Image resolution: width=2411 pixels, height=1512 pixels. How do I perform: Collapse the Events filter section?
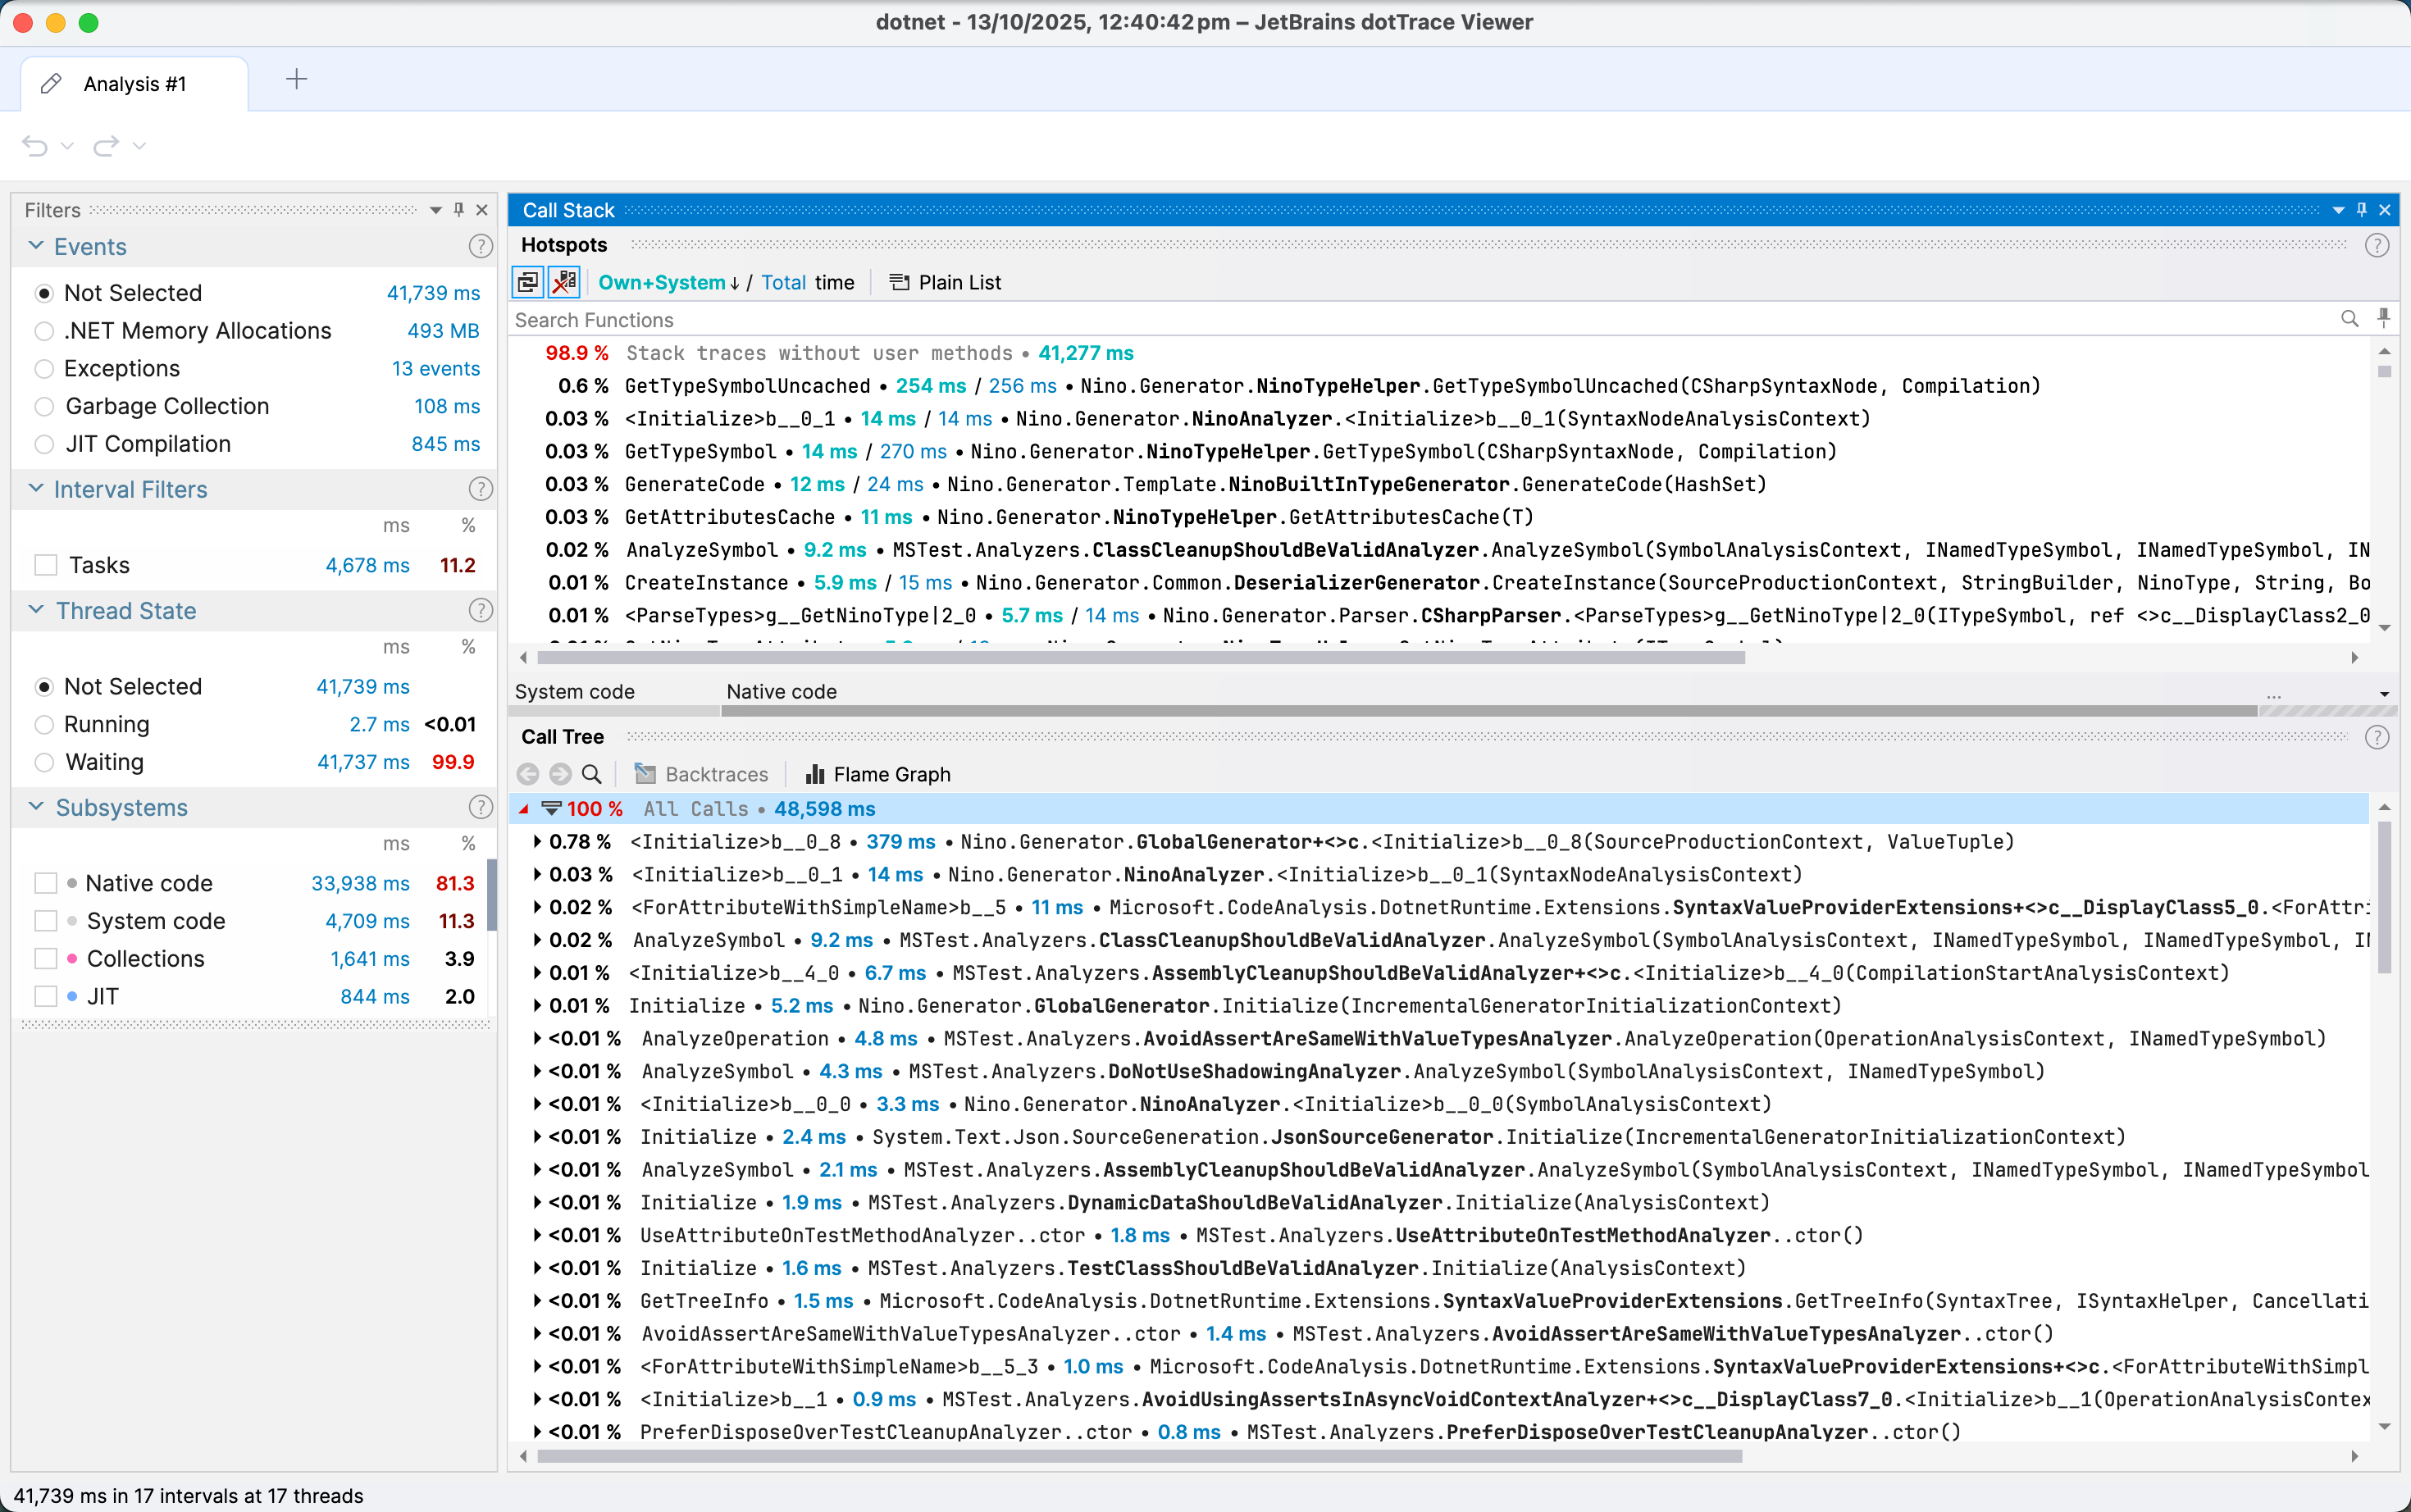pyautogui.click(x=37, y=246)
